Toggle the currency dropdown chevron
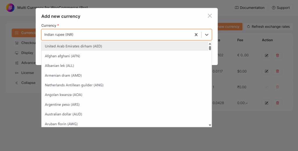298x151 pixels. [207, 35]
